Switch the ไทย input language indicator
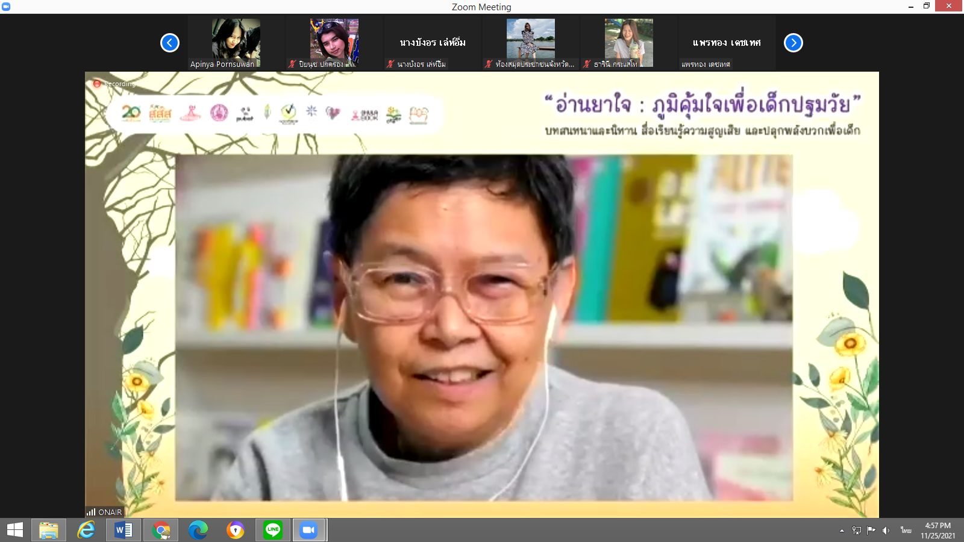Screen dimensions: 964x542 point(906,531)
